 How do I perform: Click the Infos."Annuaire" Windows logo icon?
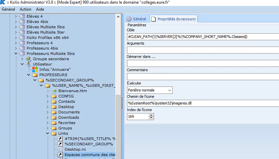tap(35, 70)
